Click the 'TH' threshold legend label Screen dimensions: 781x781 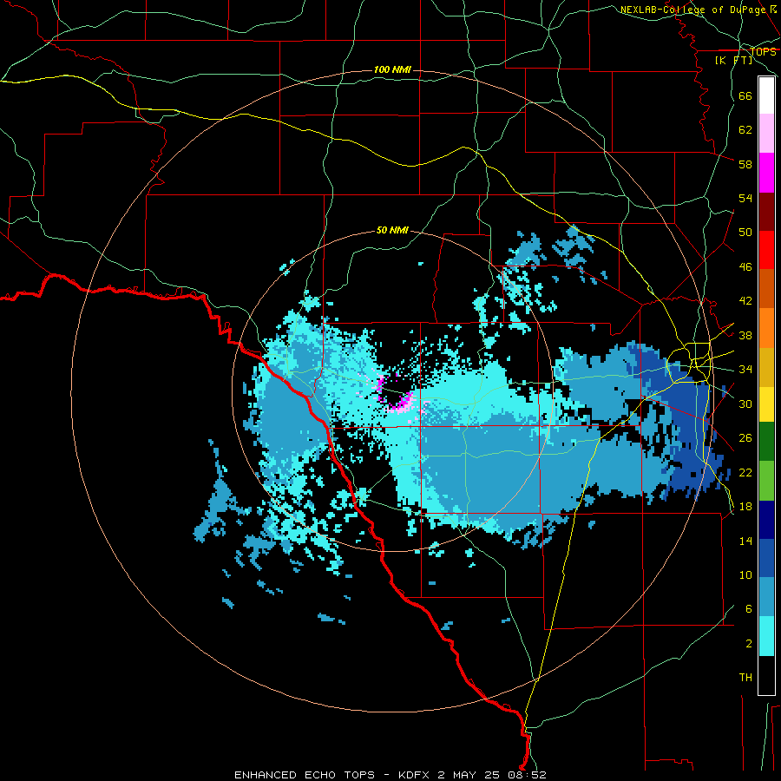[x=745, y=678]
